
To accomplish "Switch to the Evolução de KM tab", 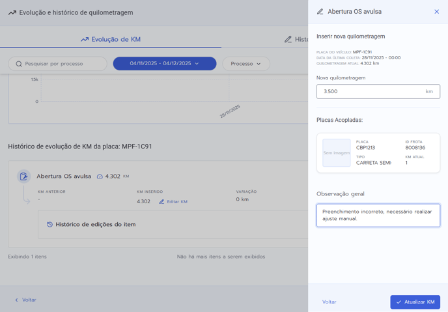I will (111, 39).
